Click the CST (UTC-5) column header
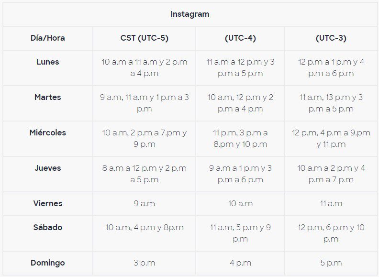Viewport: 379px width, 277px height. (145, 38)
